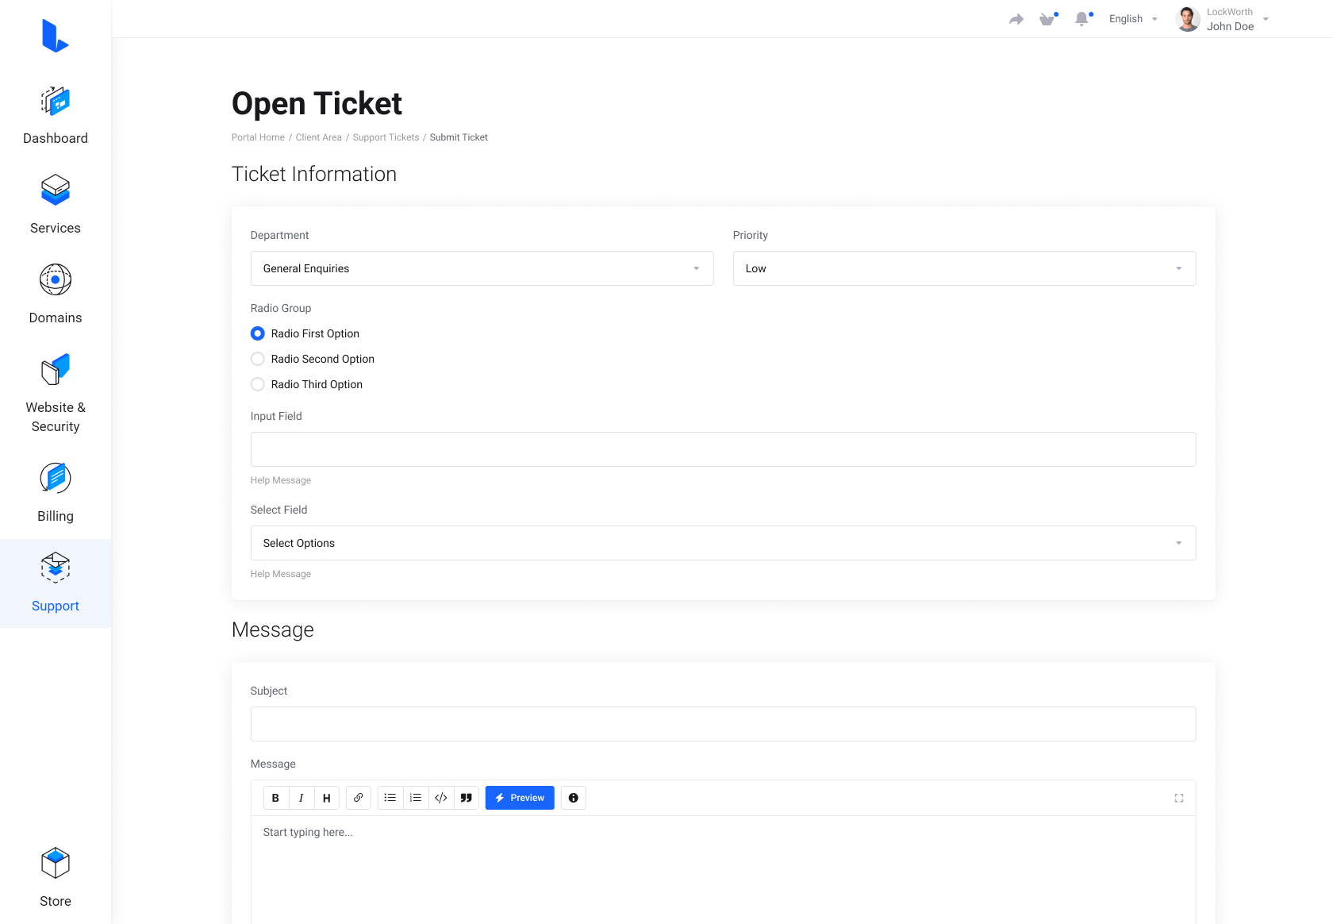Open the shopping basket icon

pos(1048,19)
